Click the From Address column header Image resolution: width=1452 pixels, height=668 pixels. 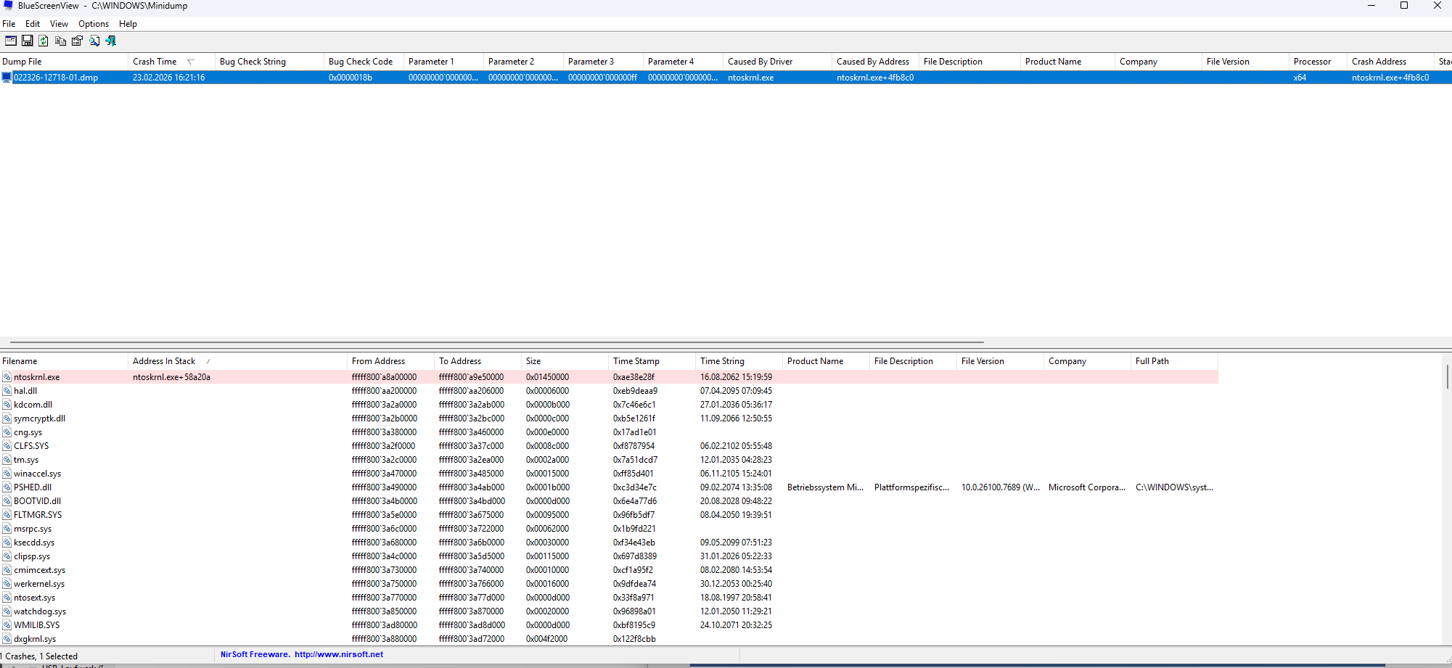390,361
